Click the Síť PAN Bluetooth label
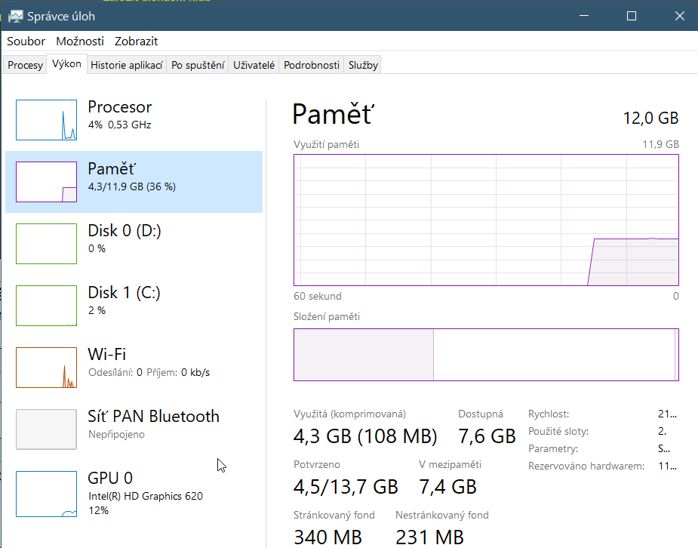Viewport: 698px width, 548px height. tap(154, 417)
